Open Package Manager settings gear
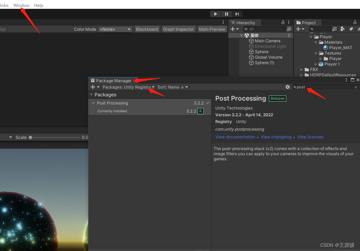This screenshot has height=251, width=360. coord(288,87)
